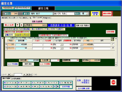Click the outer form record selector arrow
Screen dimensions: 122x92
pyautogui.click(x=3, y=38)
